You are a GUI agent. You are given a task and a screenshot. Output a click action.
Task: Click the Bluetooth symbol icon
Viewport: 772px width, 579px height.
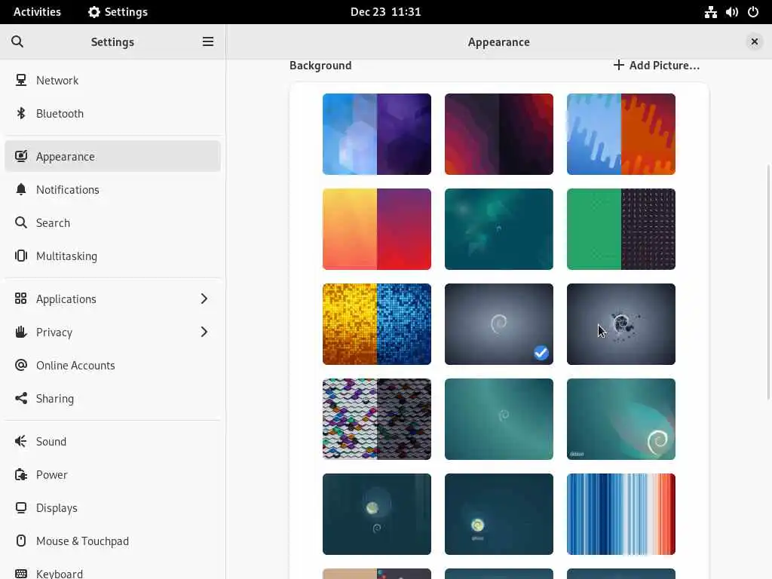tap(20, 113)
